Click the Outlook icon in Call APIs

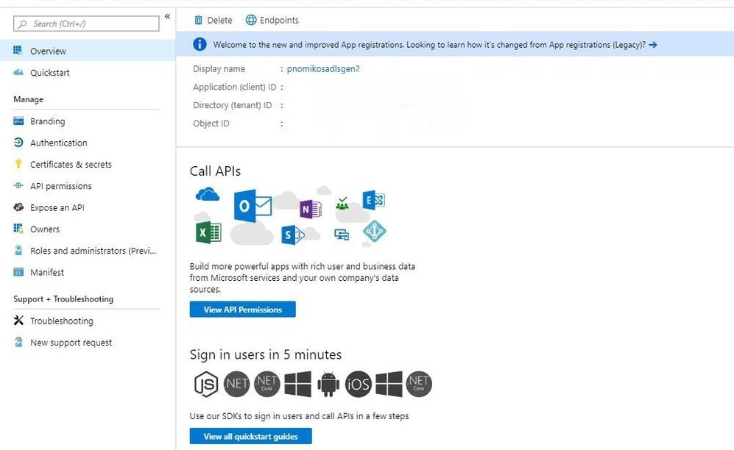tap(251, 208)
